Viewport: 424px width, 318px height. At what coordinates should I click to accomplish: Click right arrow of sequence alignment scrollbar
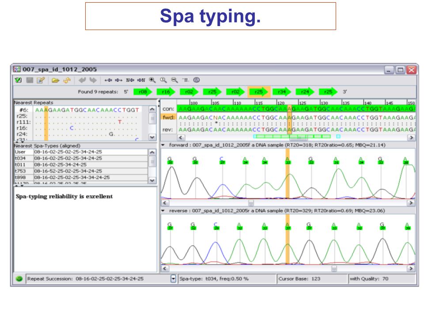[411, 137]
